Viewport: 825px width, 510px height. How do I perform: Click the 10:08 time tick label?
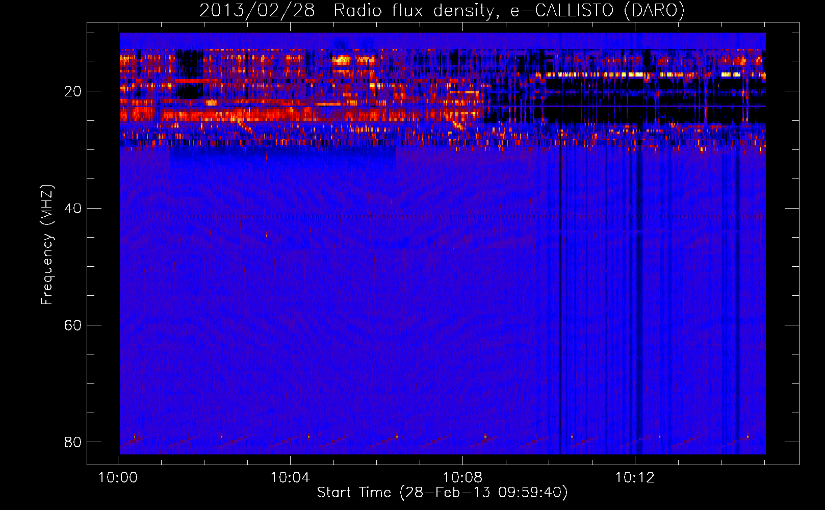point(462,478)
